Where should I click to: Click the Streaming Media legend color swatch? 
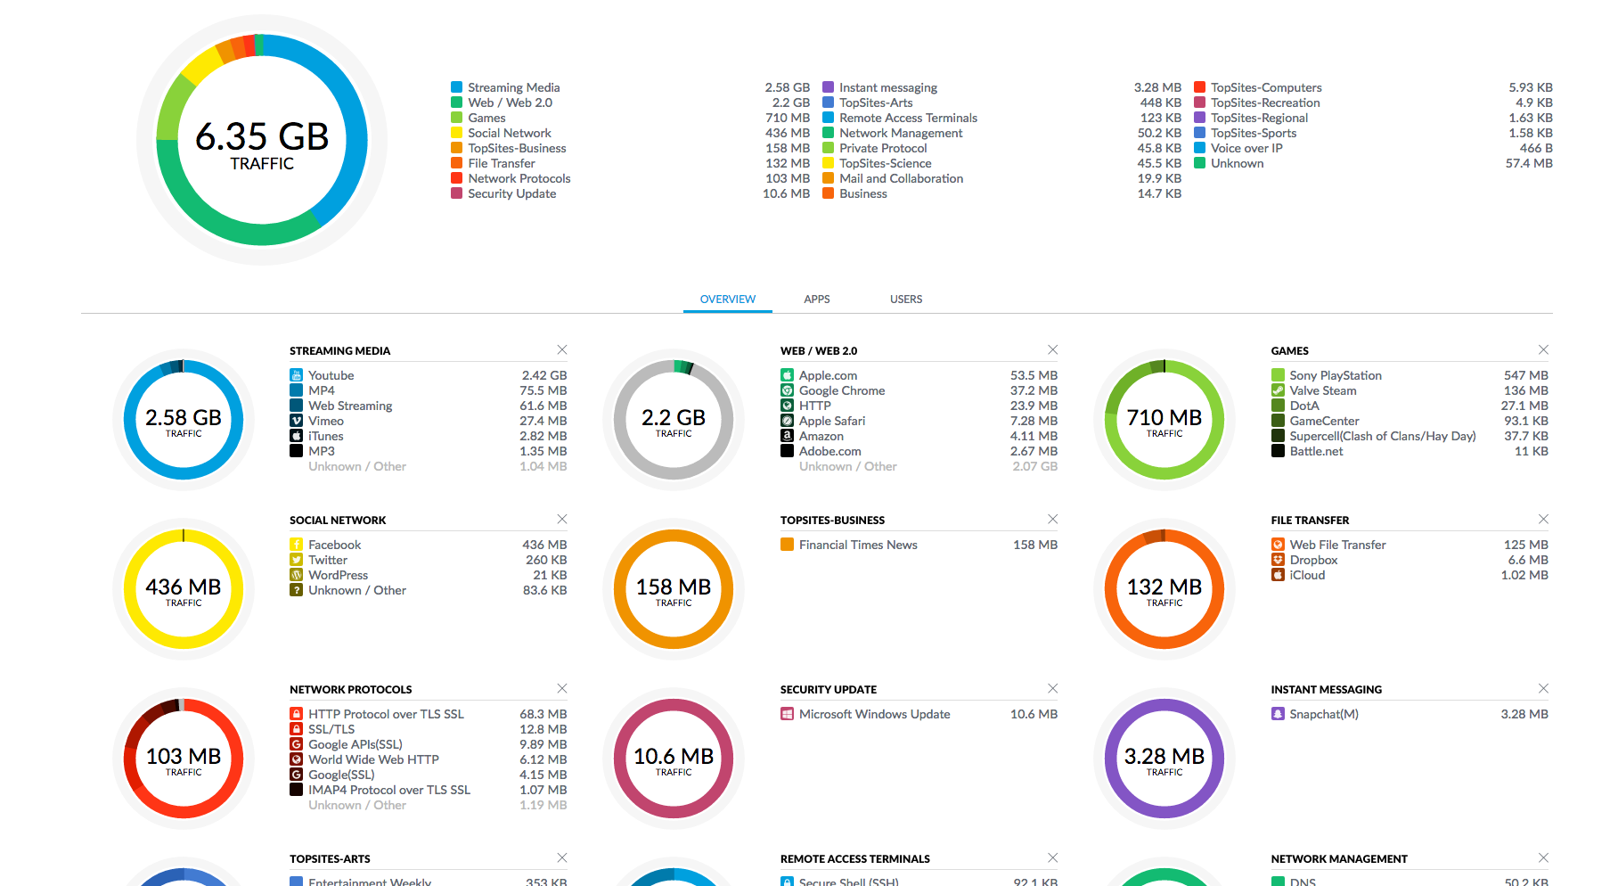pos(456,87)
